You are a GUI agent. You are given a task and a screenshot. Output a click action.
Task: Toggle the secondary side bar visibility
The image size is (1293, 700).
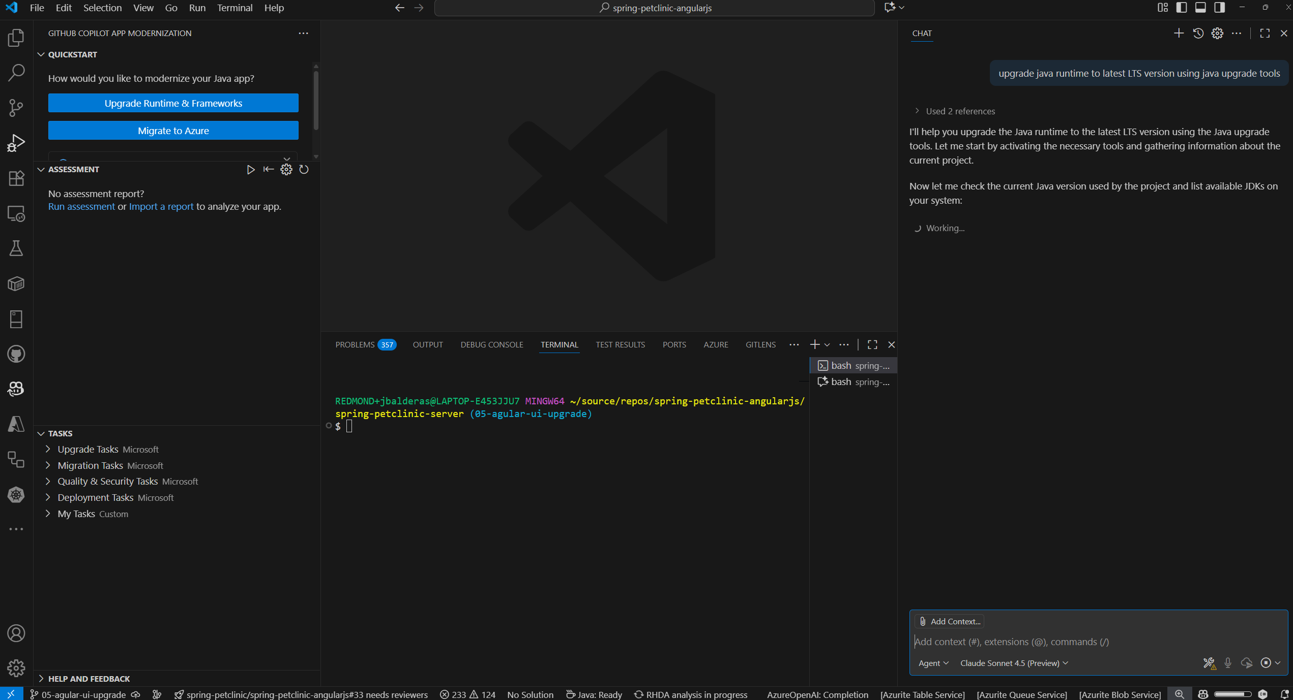(1220, 8)
